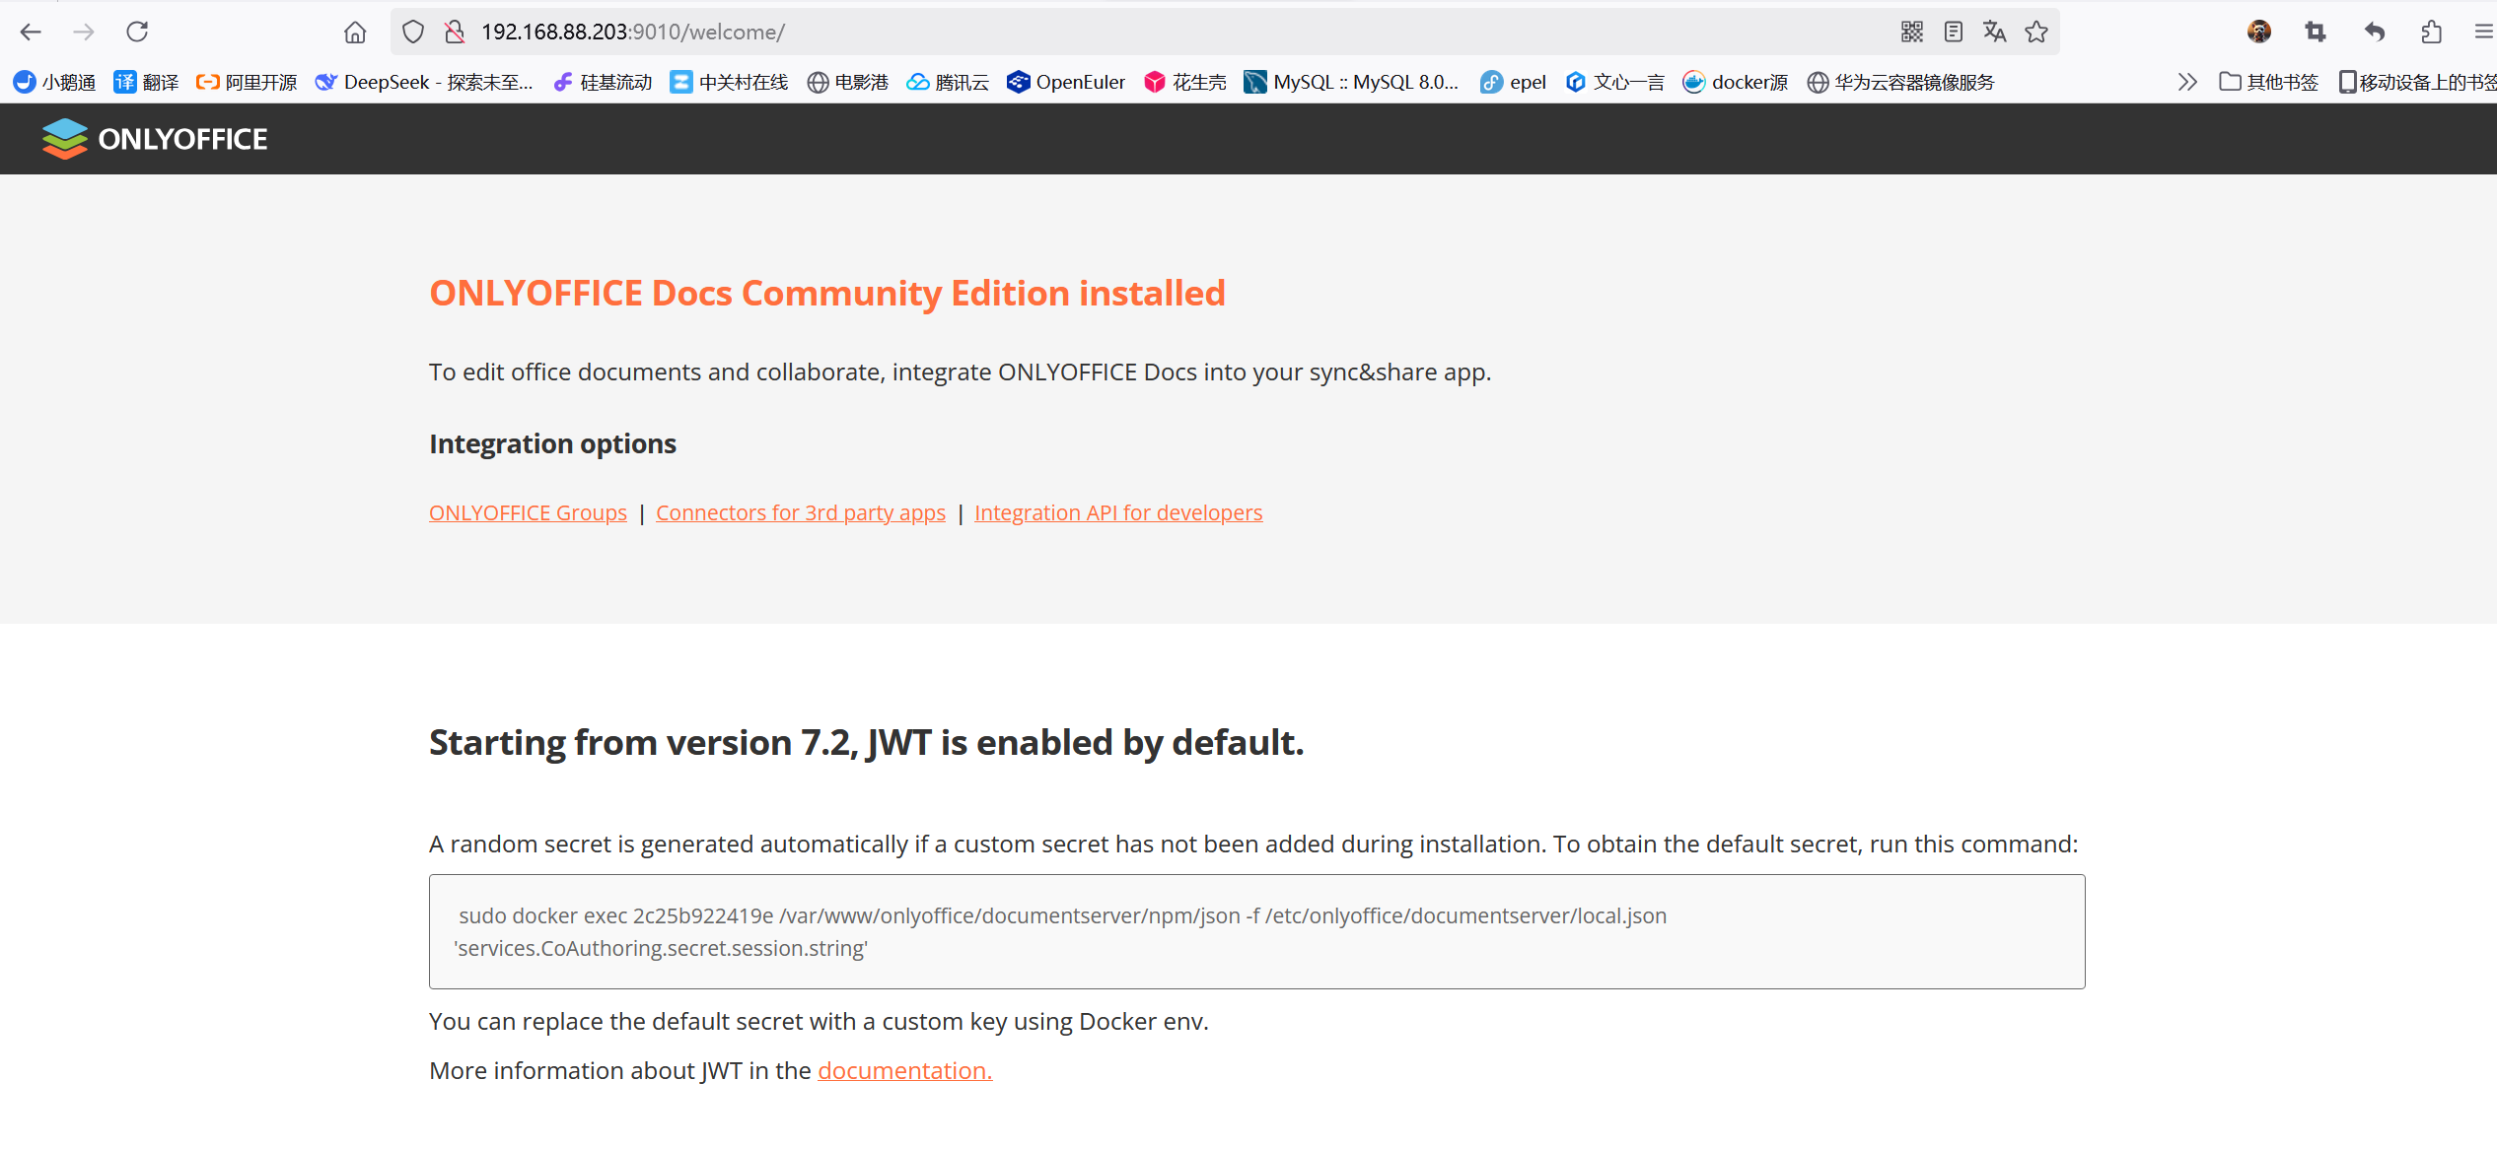This screenshot has width=2497, height=1149.
Task: Open Integration API for developers link
Action: pos(1118,512)
